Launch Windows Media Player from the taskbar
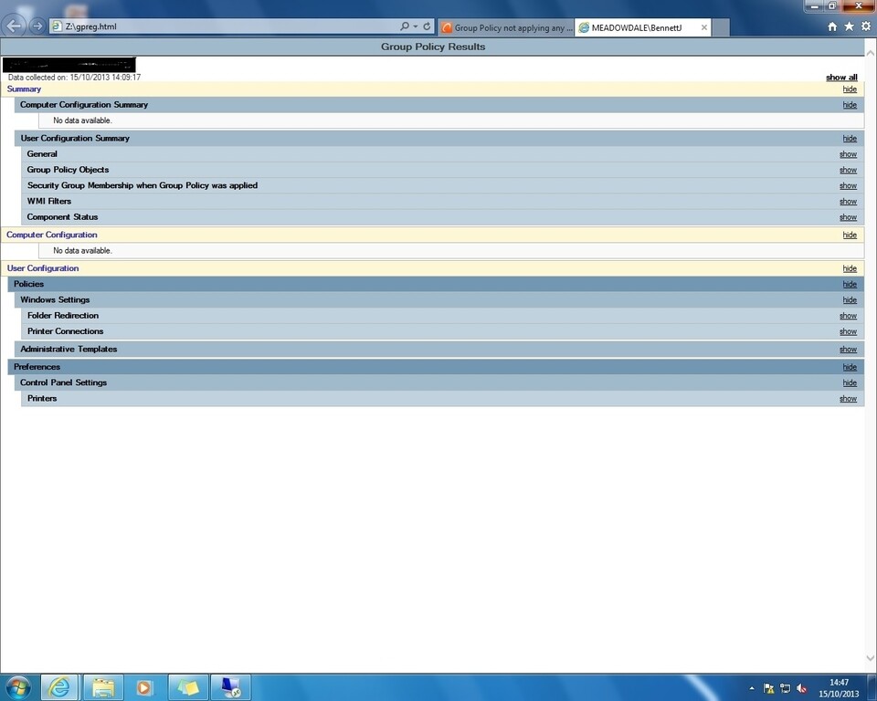Image resolution: width=877 pixels, height=701 pixels. point(144,686)
